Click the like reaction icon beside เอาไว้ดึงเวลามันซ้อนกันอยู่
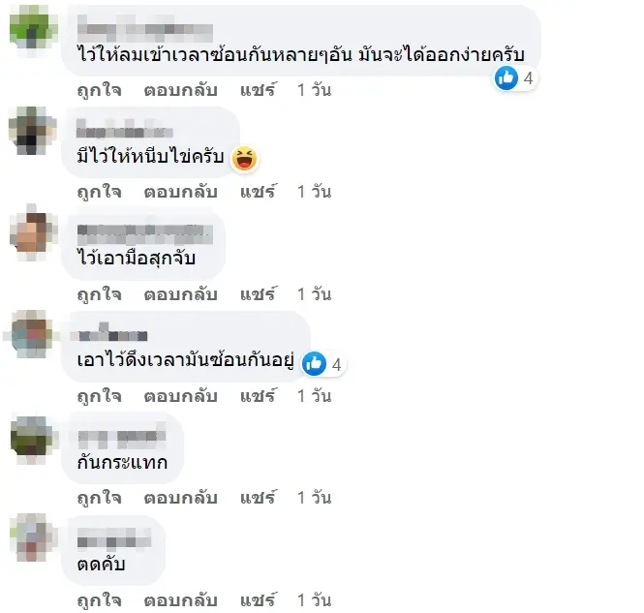 pos(314,363)
